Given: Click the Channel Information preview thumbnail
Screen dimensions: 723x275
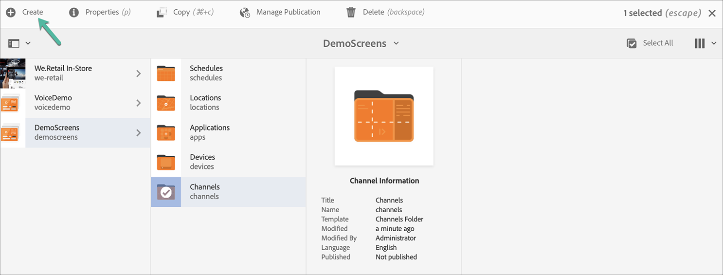Looking at the screenshot, I should pos(384,116).
